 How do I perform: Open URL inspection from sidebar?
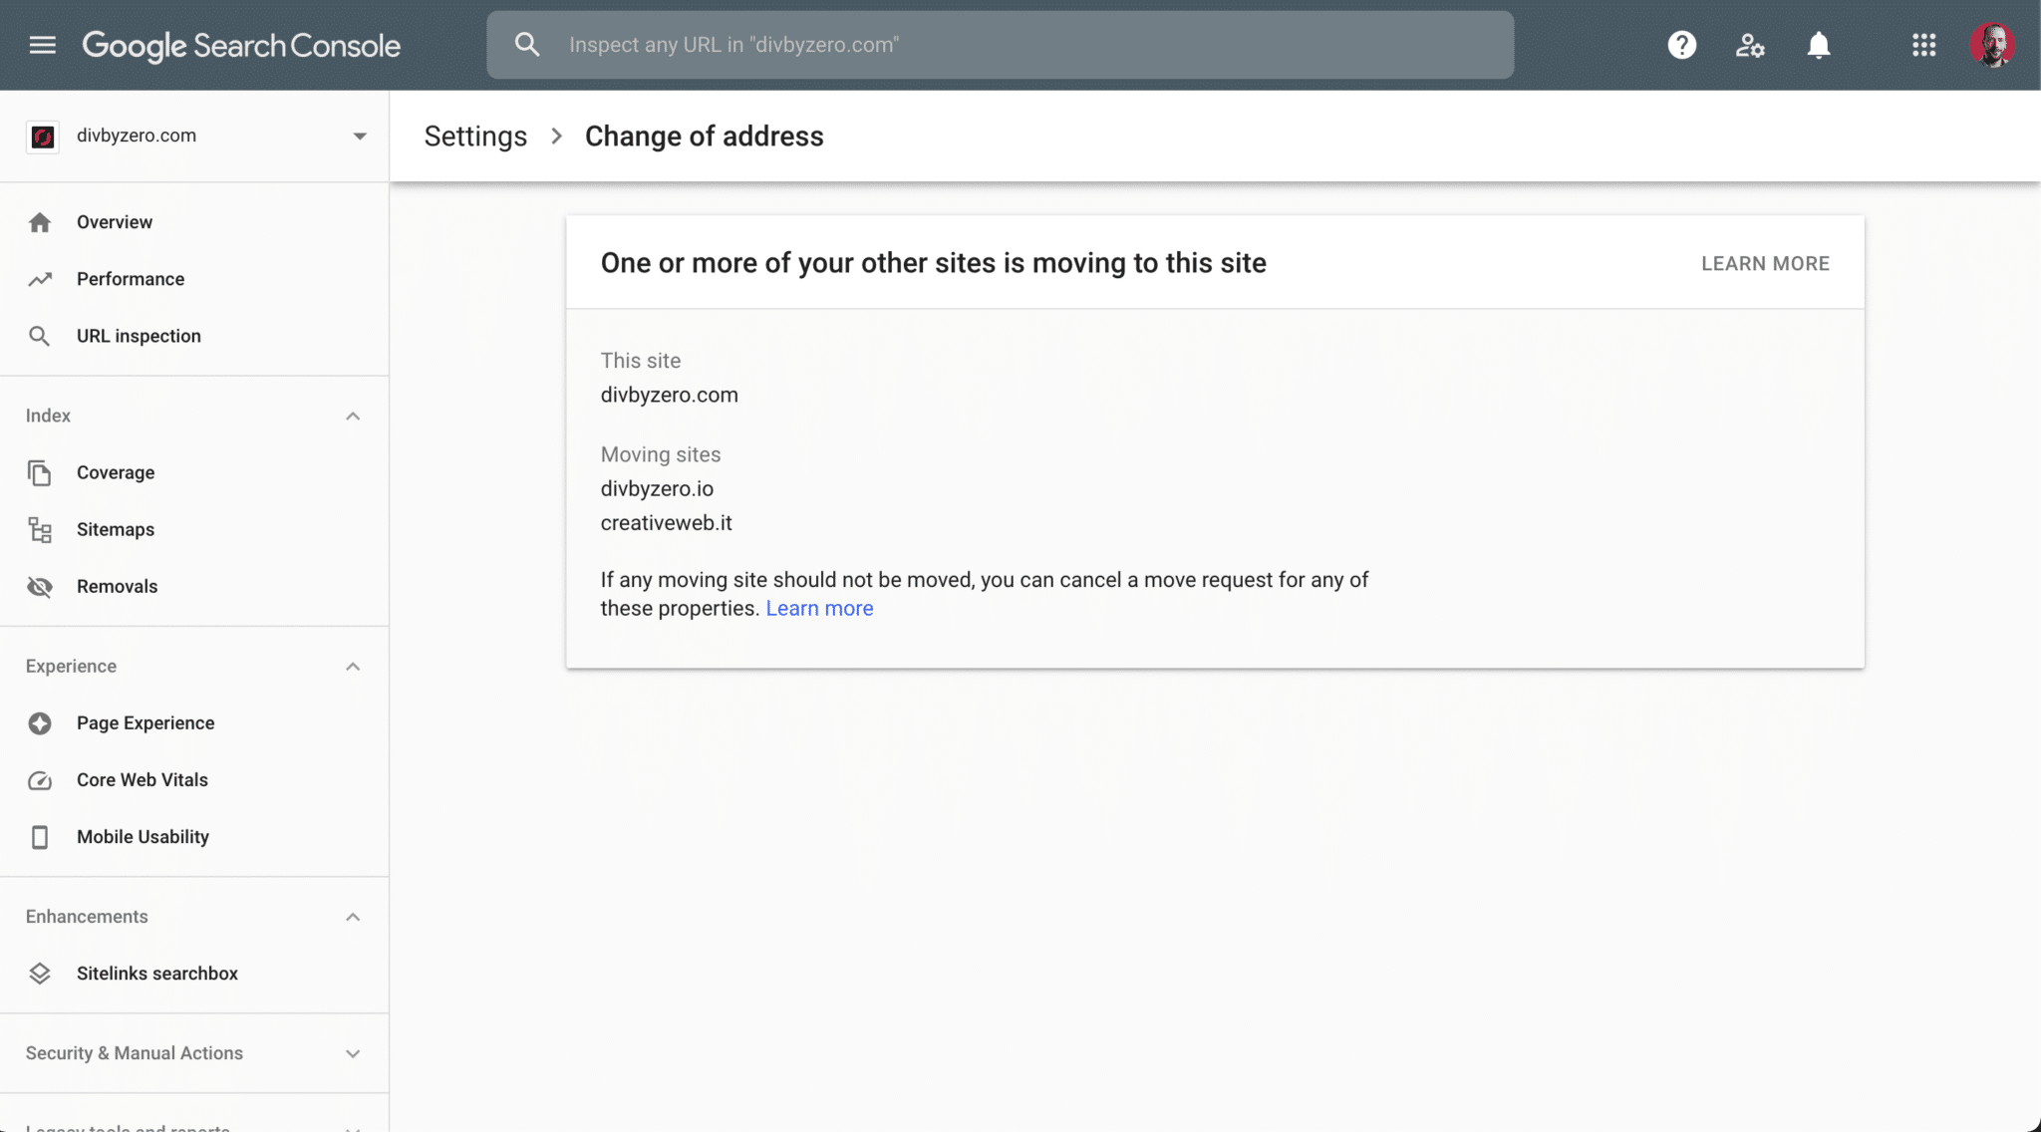point(139,336)
